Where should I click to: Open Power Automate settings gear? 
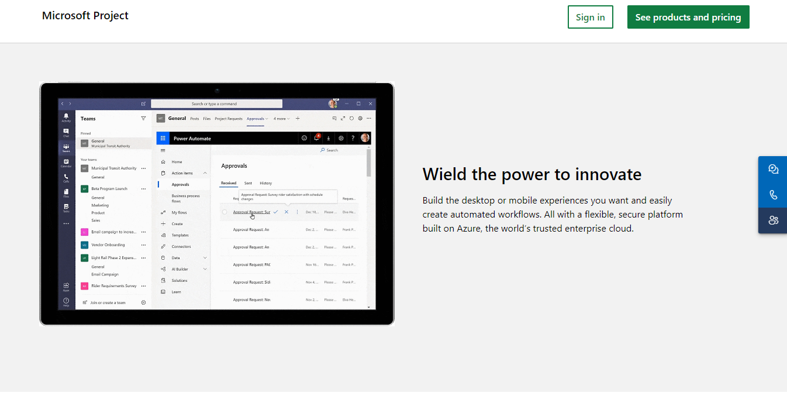click(x=341, y=138)
